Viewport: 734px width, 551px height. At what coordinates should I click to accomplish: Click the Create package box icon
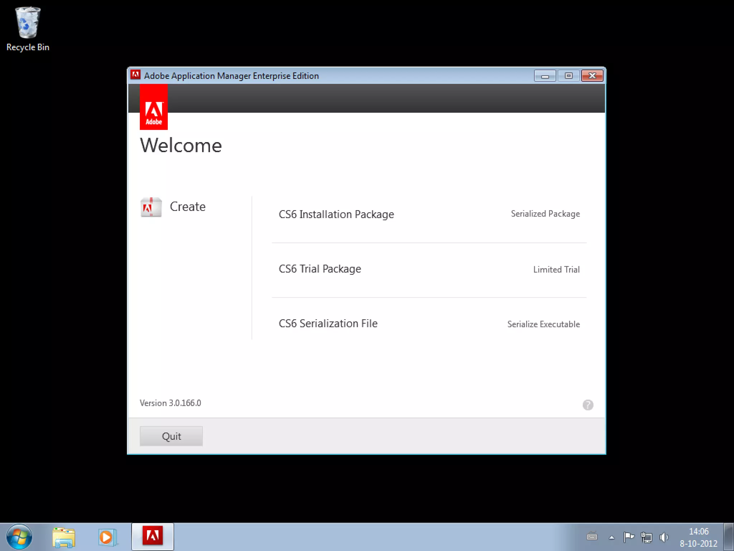[x=151, y=207]
